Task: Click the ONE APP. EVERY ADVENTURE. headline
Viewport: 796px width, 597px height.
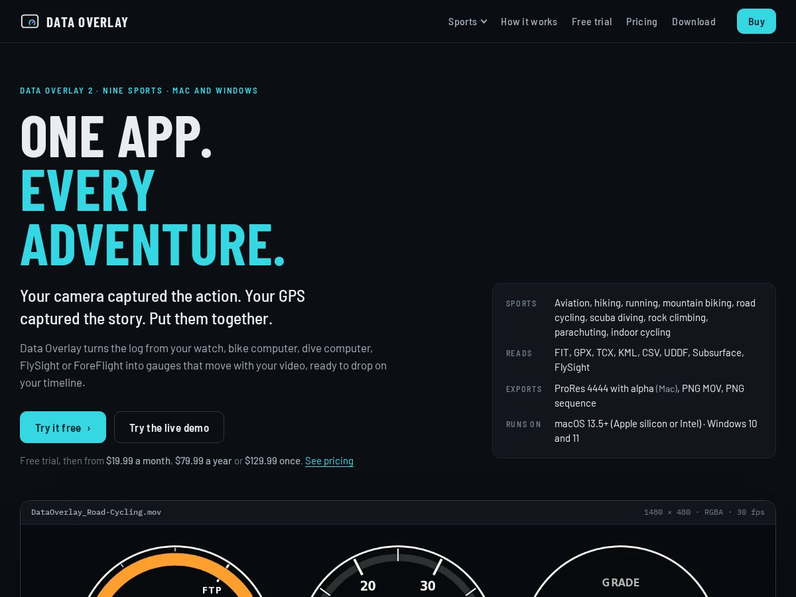Action: [153, 190]
